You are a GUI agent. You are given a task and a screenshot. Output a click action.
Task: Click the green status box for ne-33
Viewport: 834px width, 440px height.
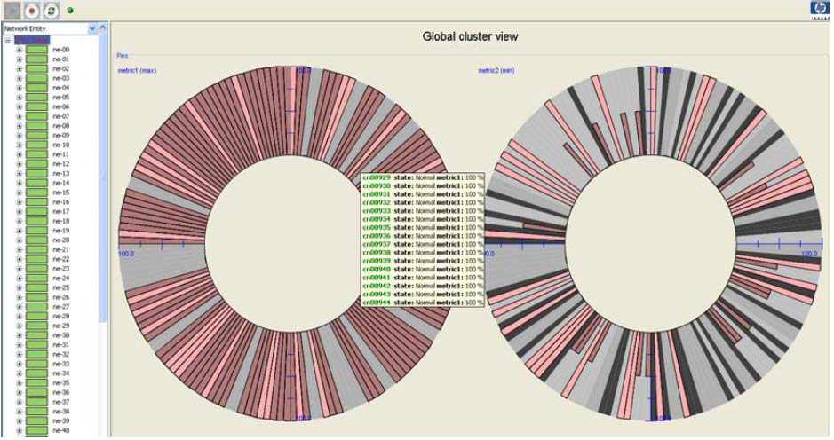point(36,364)
